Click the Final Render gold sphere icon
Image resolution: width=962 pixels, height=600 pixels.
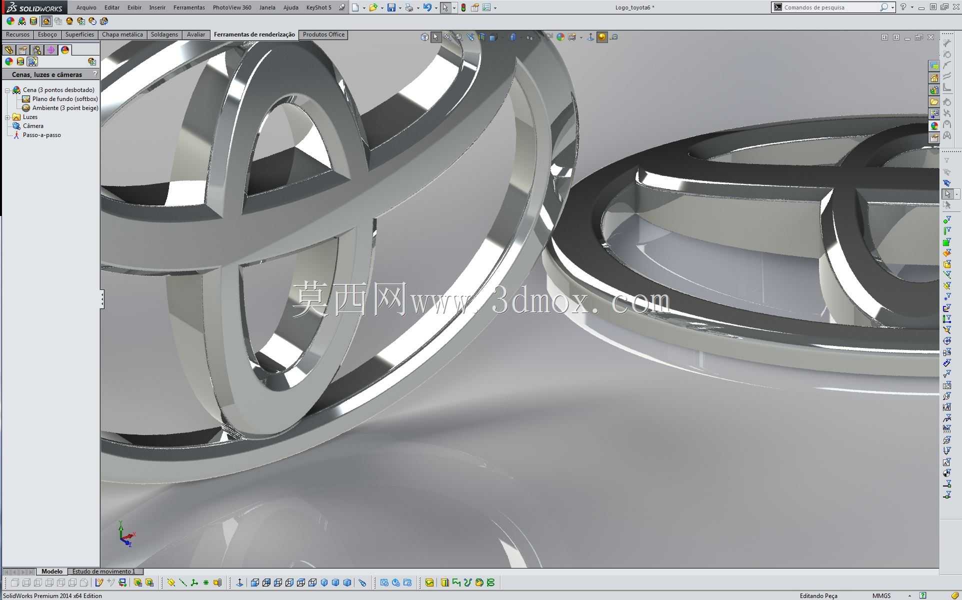tap(69, 21)
